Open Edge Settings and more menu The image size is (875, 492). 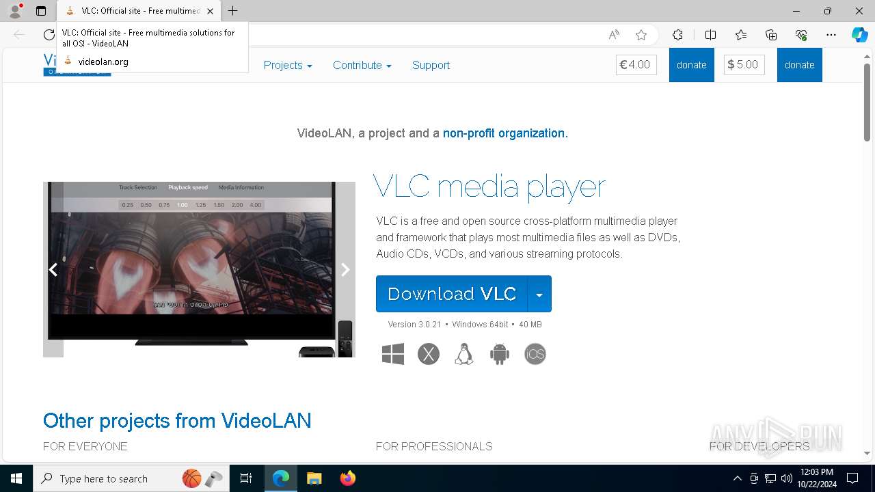tap(831, 35)
